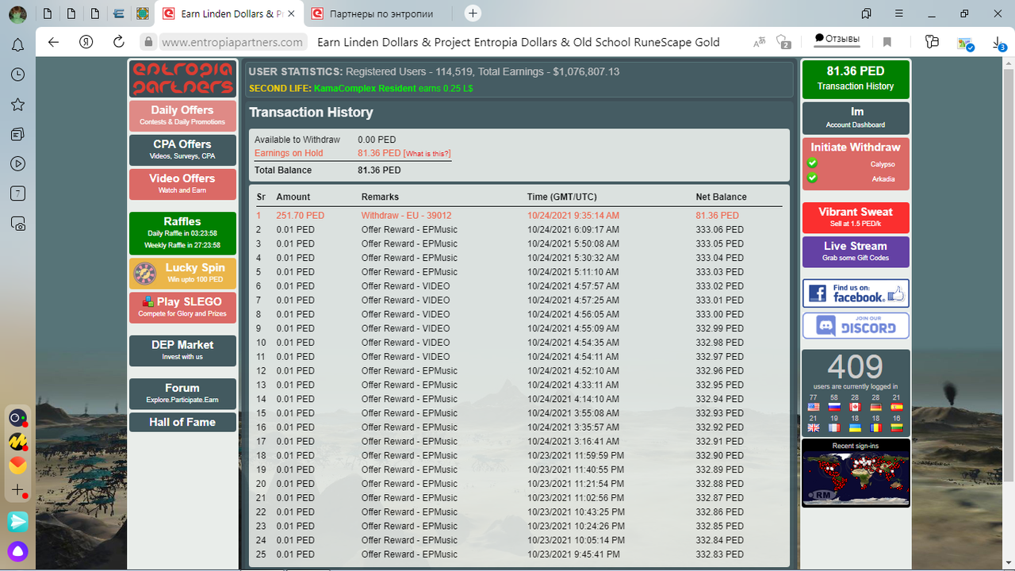The width and height of the screenshot is (1015, 571).
Task: Open the video player sidebar icon
Action: click(17, 164)
